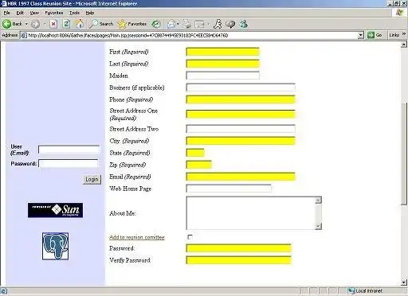Open the Favorites star toolbar button
Image resolution: width=408 pixels, height=296 pixels.
pos(132,24)
